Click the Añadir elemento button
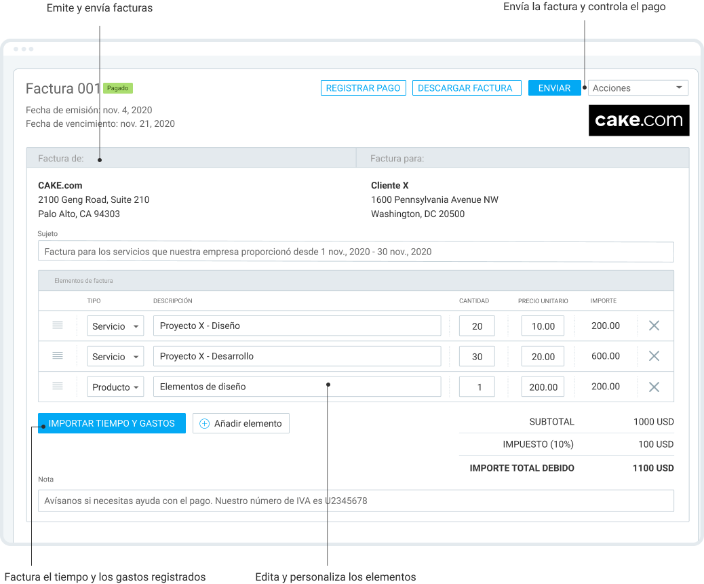The image size is (704, 584). click(241, 423)
